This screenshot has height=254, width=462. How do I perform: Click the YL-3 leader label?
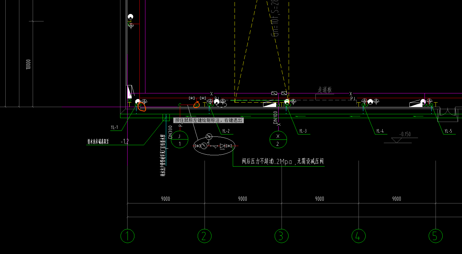(x=303, y=131)
